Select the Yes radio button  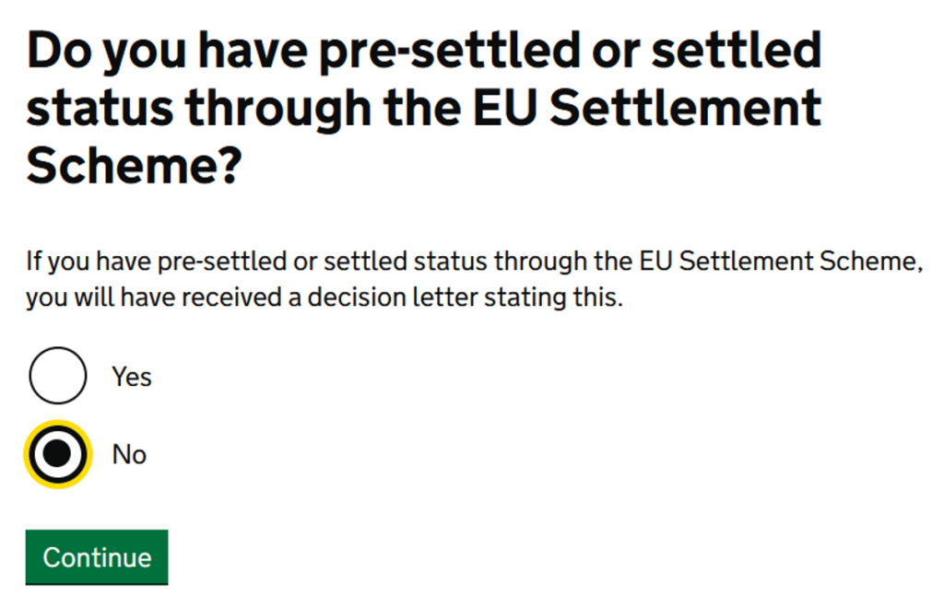(58, 376)
